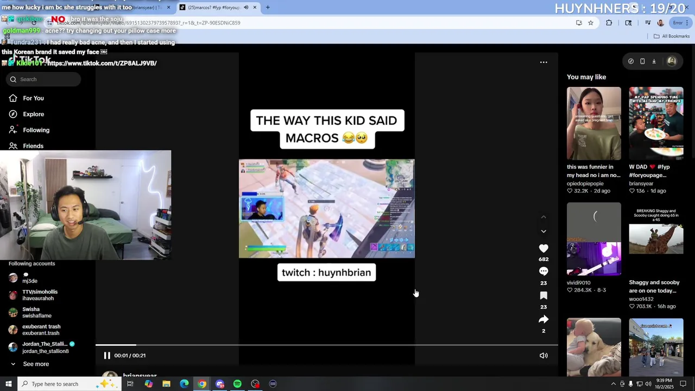Open Shaggy and Scooby giraffe video thumbnail
695x391 pixels.
[x=656, y=239]
